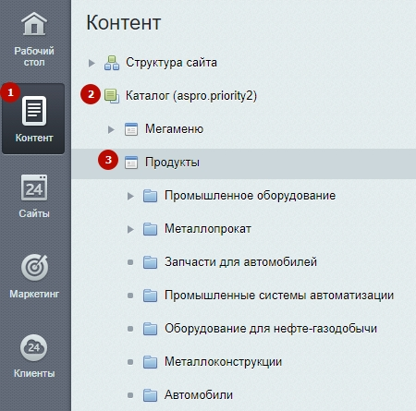Expand the Промышленное оборудование folder arrow
Image resolution: width=416 pixels, height=411 pixels.
point(130,196)
